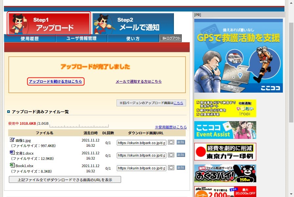The height and width of the screenshot is (197, 294).
Task: Open the 使い方 menu item
Action: pyautogui.click(x=133, y=38)
